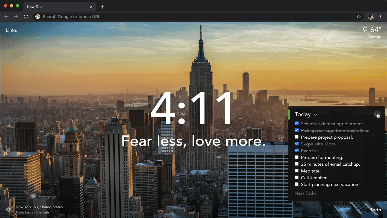Close the New Tab tab
Image resolution: width=387 pixels, height=218 pixels.
click(x=91, y=7)
